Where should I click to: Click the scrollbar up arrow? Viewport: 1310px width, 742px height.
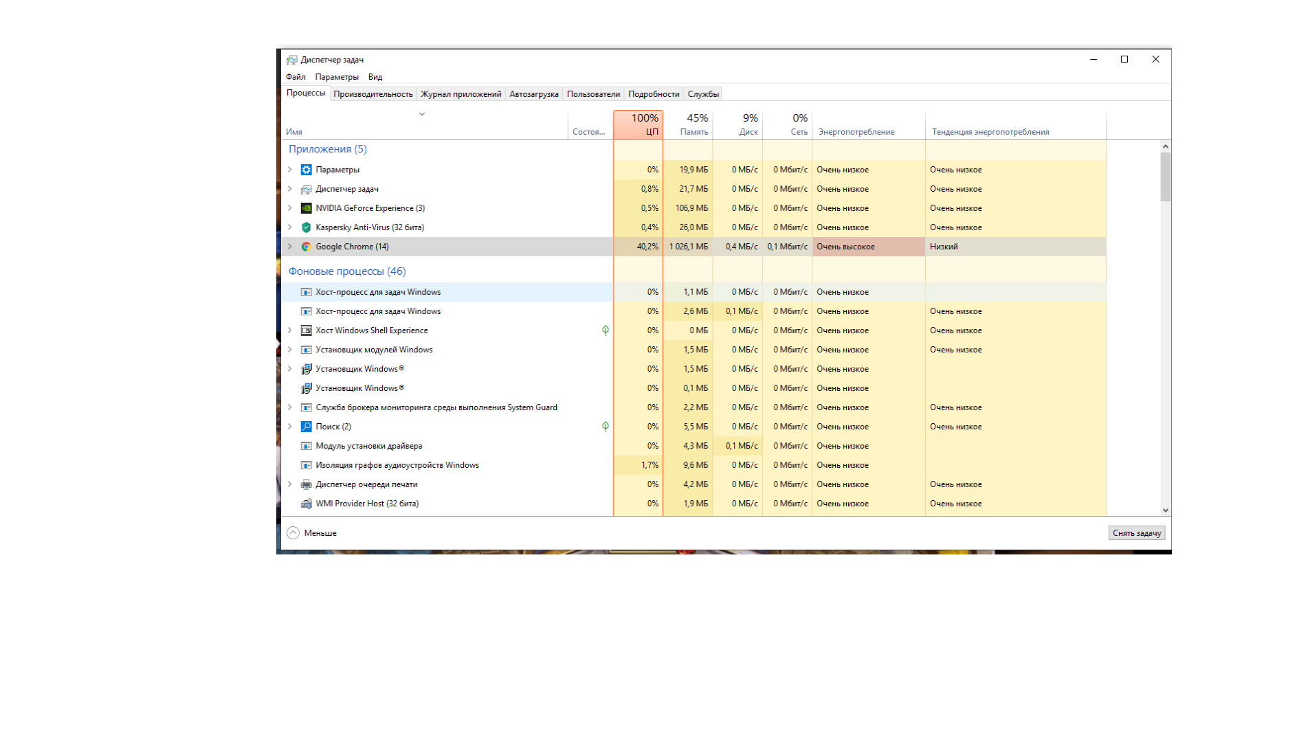(1166, 146)
